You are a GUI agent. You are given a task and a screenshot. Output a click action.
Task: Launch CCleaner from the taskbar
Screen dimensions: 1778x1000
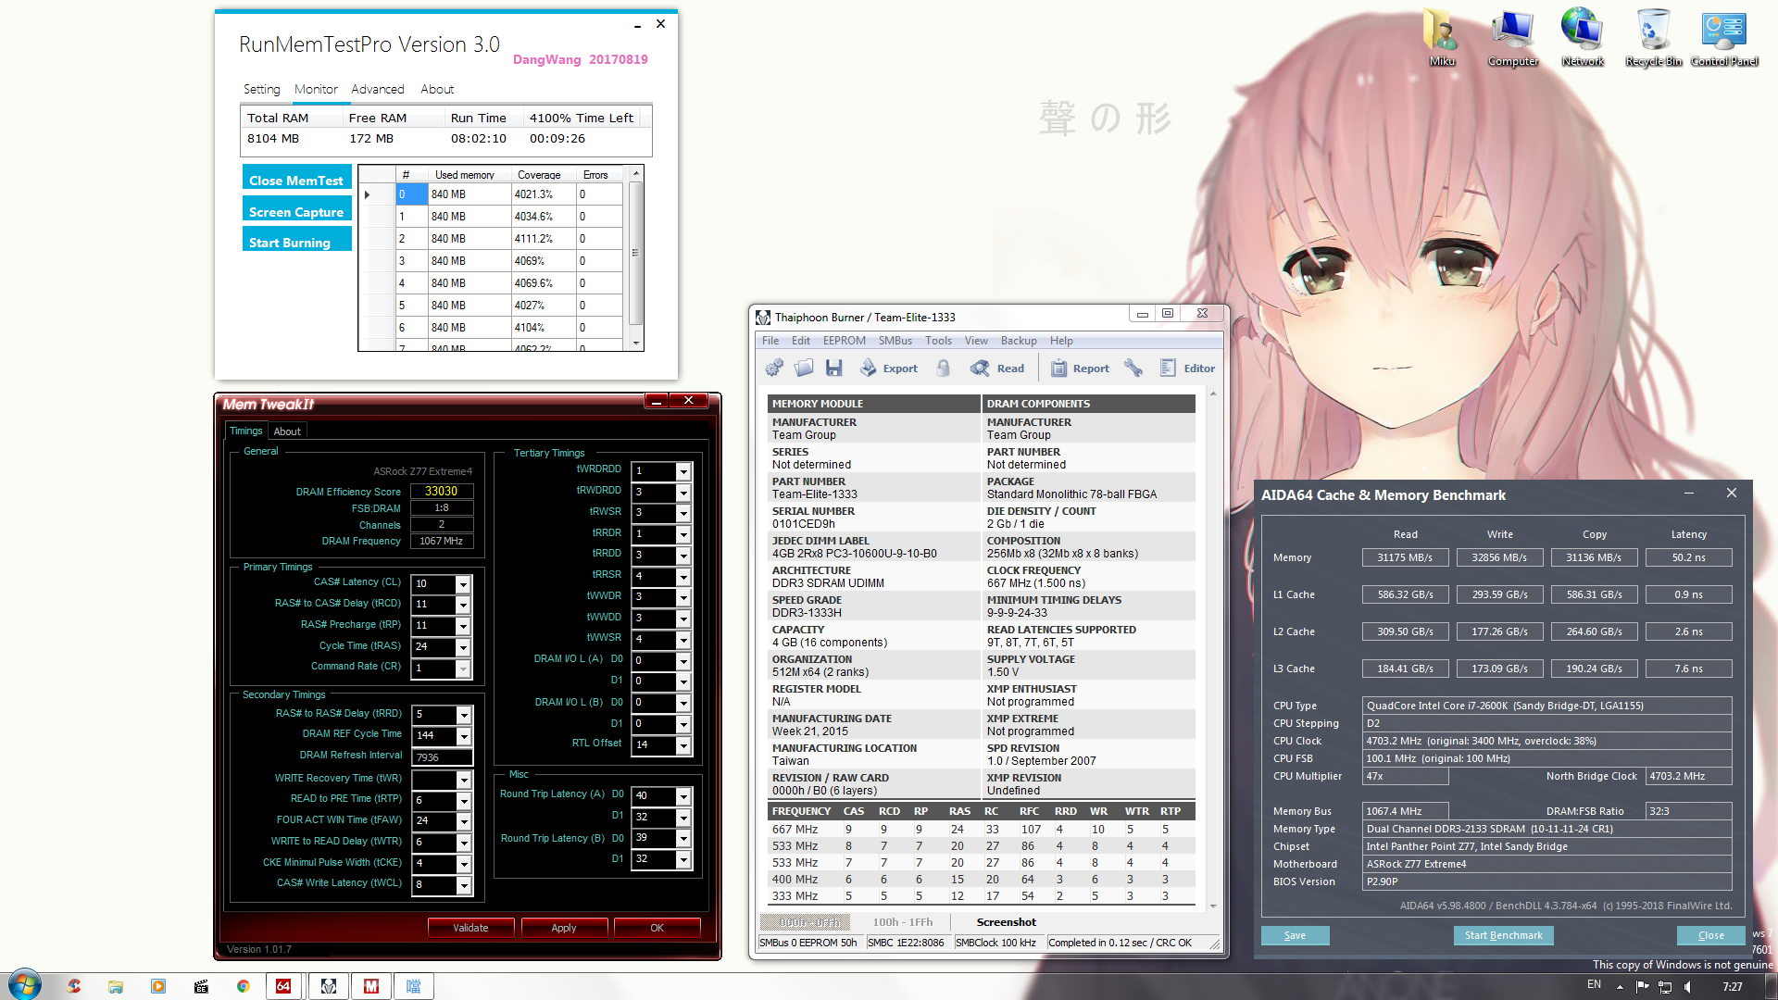[x=73, y=986]
